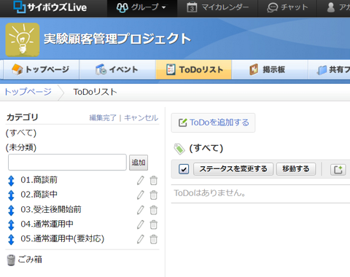Click the lightbulb project icon
Screen dimensions: 350x277
23,39
